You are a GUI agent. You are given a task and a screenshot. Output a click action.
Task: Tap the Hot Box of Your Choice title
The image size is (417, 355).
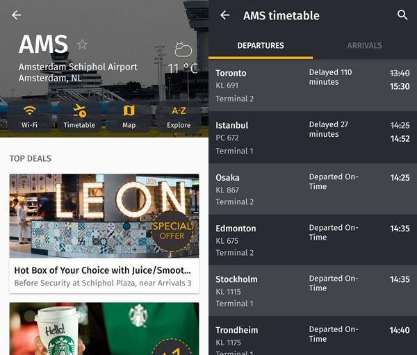102,270
